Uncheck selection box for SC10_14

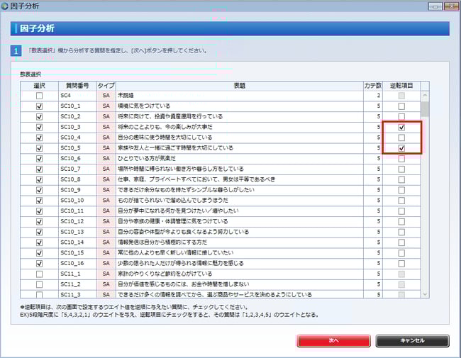click(39, 242)
